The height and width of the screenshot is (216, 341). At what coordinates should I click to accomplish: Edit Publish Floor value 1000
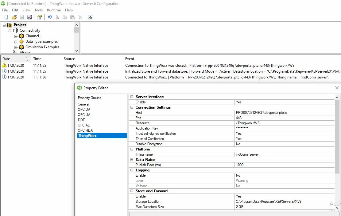tap(285, 165)
